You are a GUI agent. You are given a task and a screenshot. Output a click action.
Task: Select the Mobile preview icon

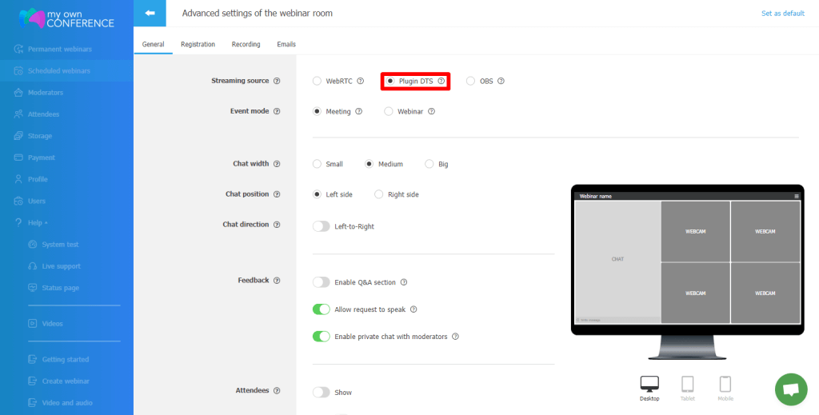725,385
